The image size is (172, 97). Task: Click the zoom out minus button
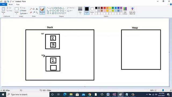[x=155, y=90]
